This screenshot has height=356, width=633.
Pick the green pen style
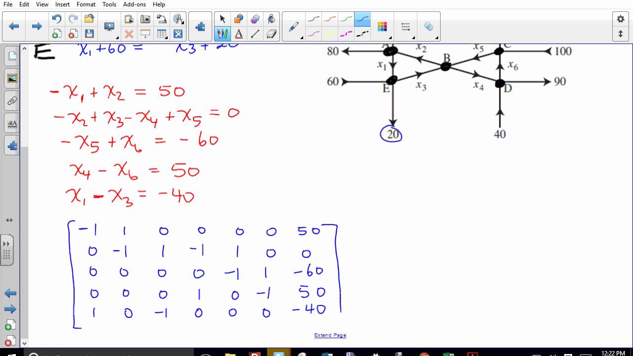tap(346, 19)
